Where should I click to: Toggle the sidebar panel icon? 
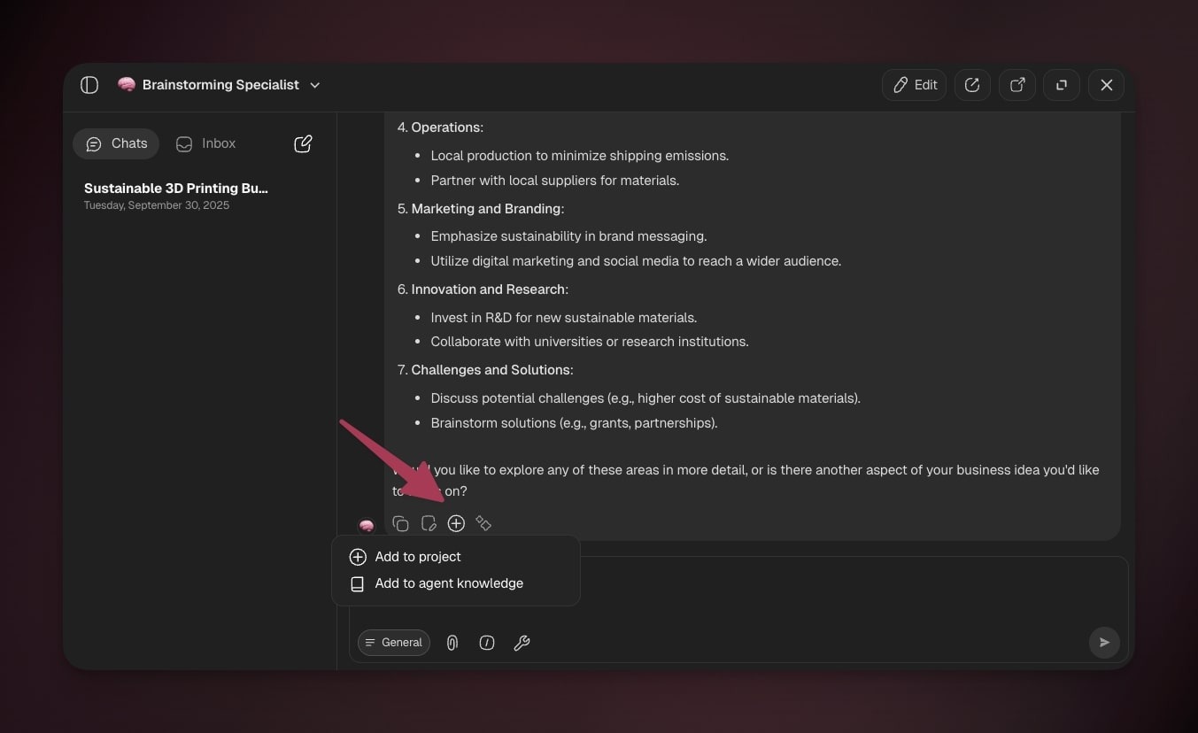(89, 85)
